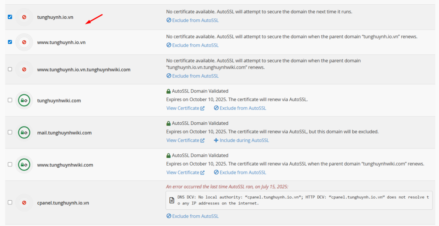439x226 pixels.
Task: Click the July 15, 2025 error notice
Action: pyautogui.click(x=227, y=187)
